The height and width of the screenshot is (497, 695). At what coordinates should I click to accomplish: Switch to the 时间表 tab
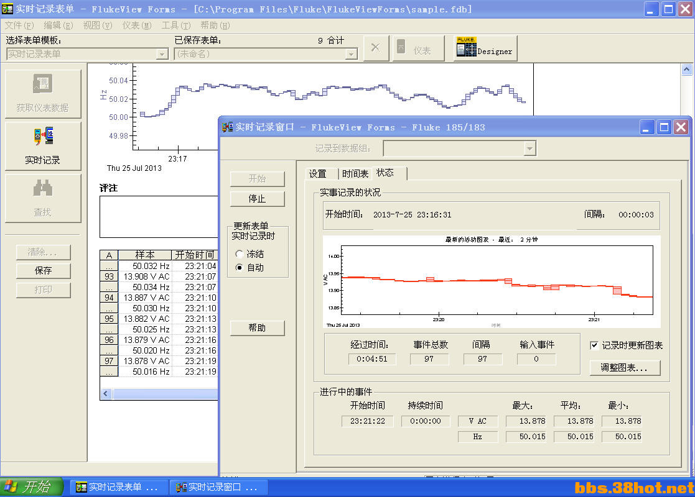point(355,173)
